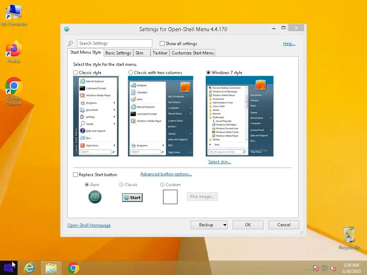
Task: Click the taskbar clock showing 2:39 AM
Action: 351,268
